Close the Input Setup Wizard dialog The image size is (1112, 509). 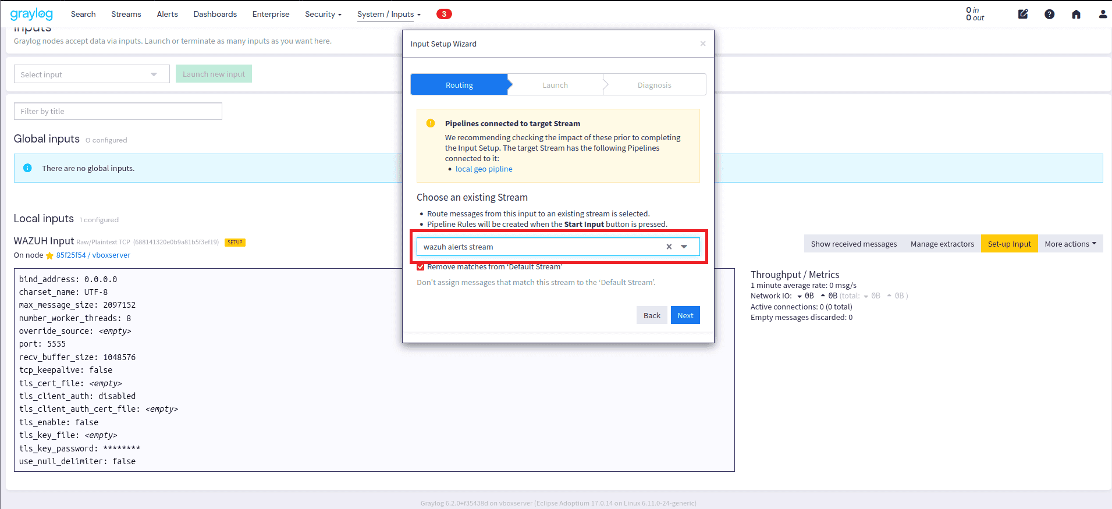[x=703, y=44]
